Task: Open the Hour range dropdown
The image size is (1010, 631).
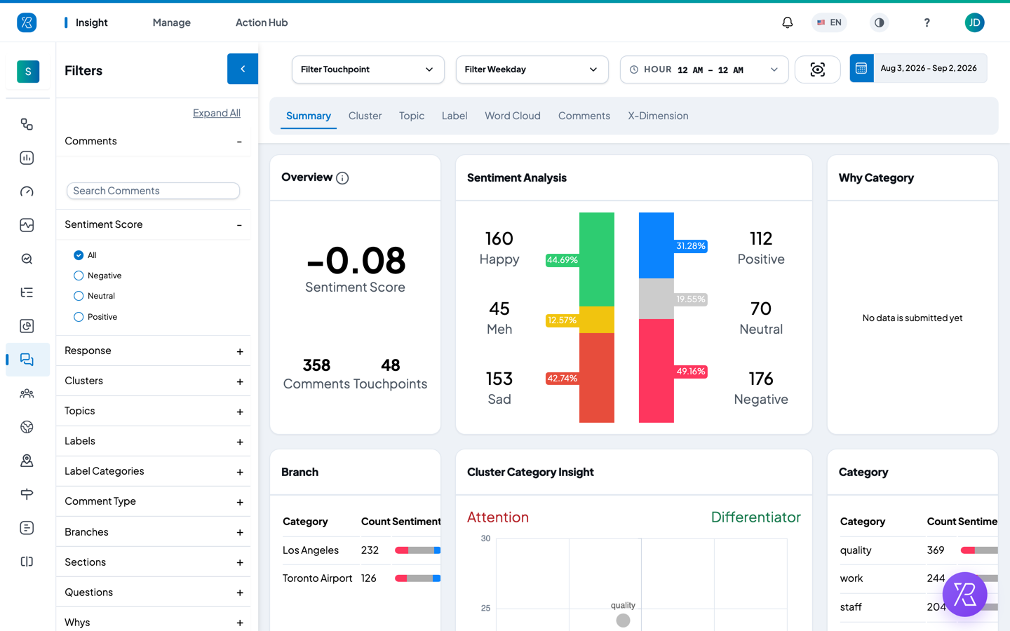Action: click(704, 69)
